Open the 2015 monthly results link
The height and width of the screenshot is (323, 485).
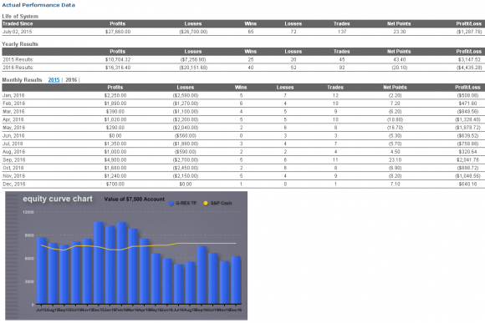pyautogui.click(x=54, y=79)
